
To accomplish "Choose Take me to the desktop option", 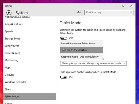I will [81, 50].
